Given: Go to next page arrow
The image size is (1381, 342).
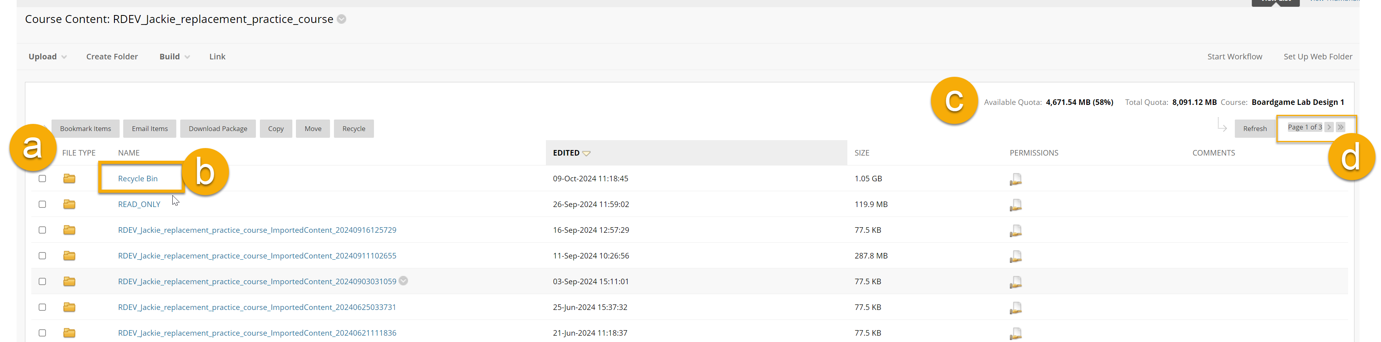Looking at the screenshot, I should [1328, 127].
